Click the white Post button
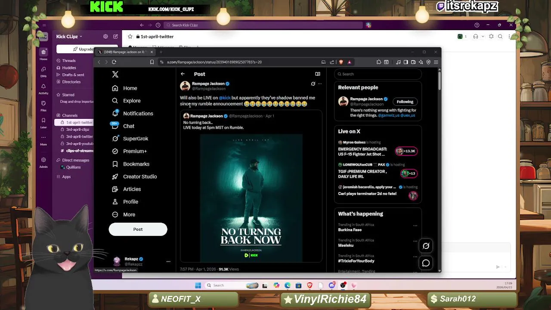This screenshot has height=310, width=551. coord(138,229)
